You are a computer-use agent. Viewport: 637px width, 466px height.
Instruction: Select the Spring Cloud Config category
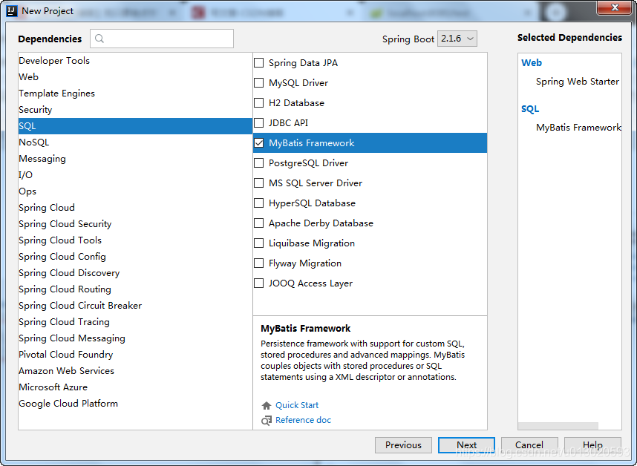135,257
